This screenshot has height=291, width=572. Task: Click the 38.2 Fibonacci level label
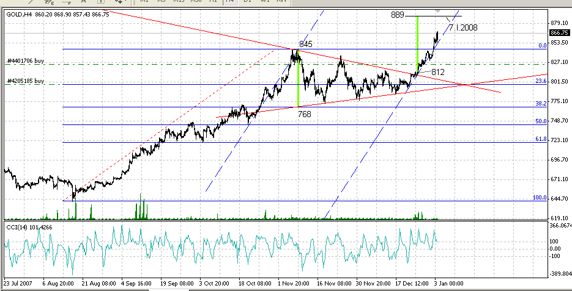541,104
